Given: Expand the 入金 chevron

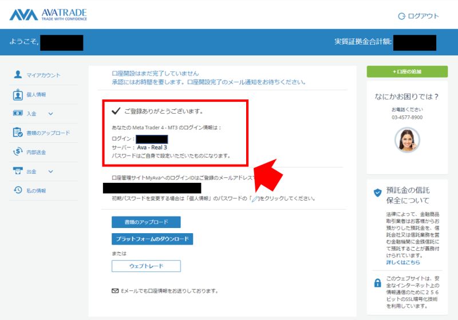Looking at the screenshot, I should click(50, 114).
